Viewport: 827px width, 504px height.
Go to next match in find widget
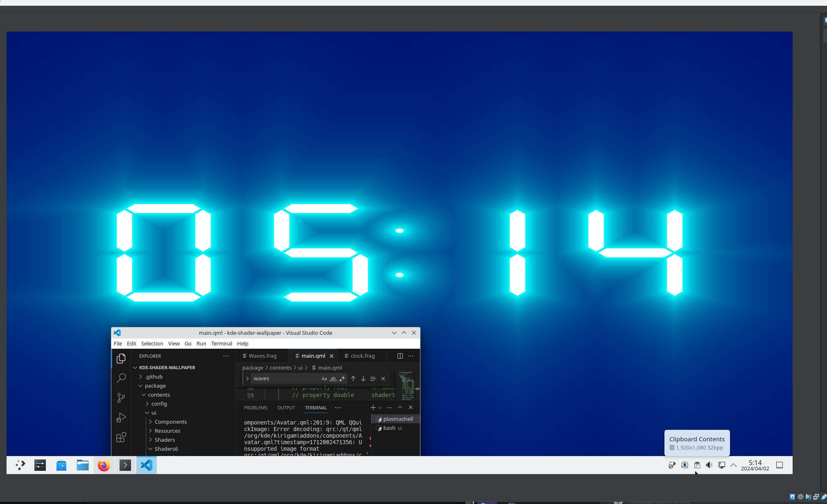[x=363, y=379]
